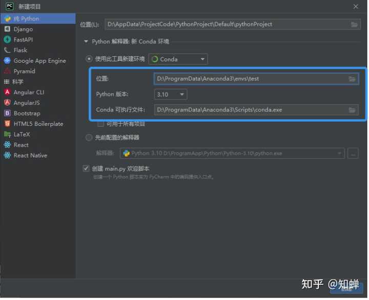Enable the available-to-all-projects checkbox

click(100, 124)
